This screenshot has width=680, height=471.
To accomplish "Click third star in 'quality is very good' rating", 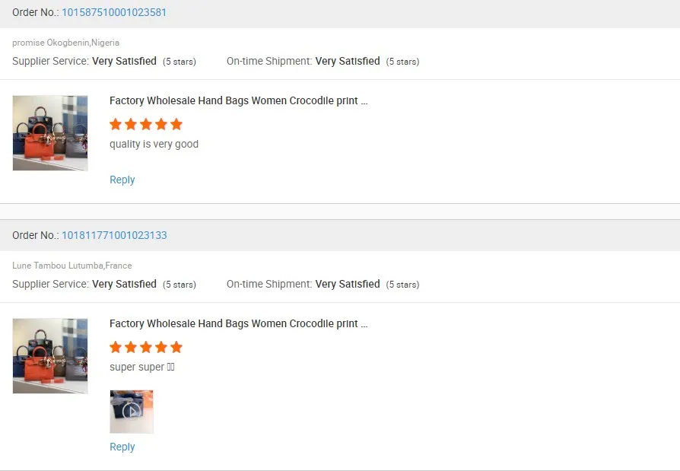I will click(146, 124).
